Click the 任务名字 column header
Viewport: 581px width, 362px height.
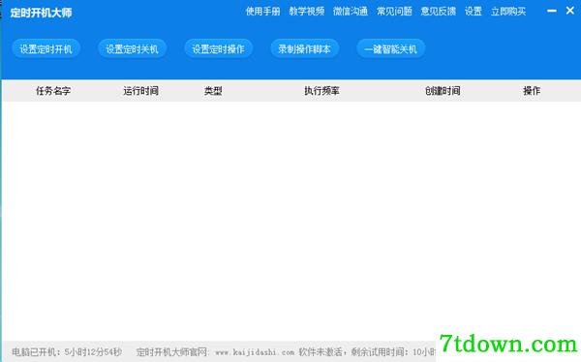tap(53, 91)
